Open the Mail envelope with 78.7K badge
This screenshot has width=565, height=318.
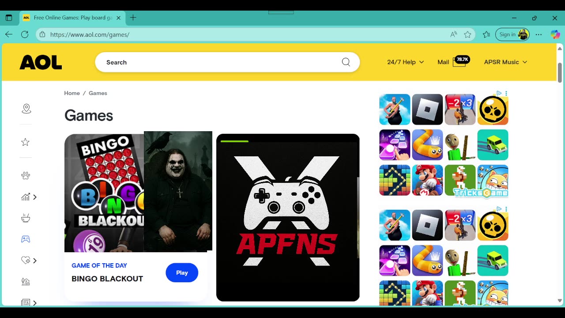click(x=459, y=62)
